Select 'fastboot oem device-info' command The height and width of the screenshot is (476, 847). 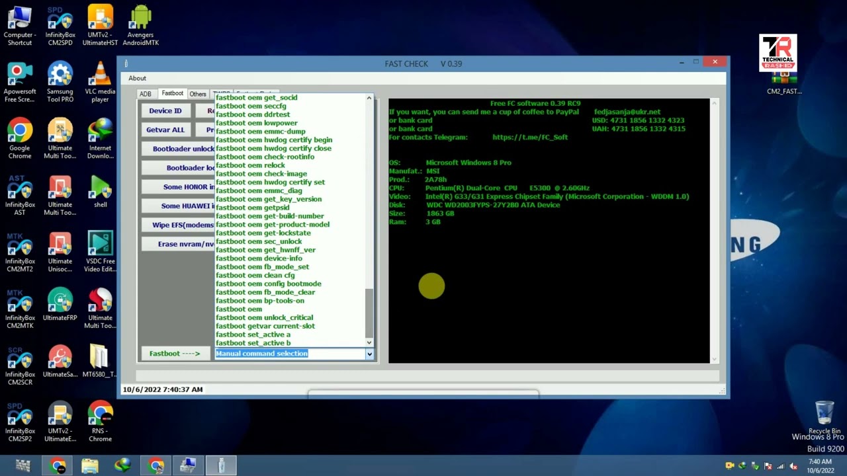[x=259, y=258]
